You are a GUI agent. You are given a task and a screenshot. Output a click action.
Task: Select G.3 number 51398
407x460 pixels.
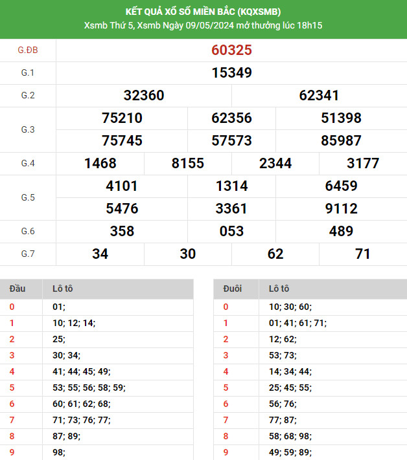click(341, 118)
